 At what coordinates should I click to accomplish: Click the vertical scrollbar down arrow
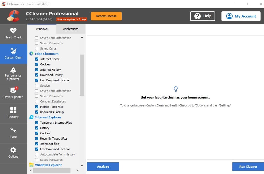click(82, 166)
